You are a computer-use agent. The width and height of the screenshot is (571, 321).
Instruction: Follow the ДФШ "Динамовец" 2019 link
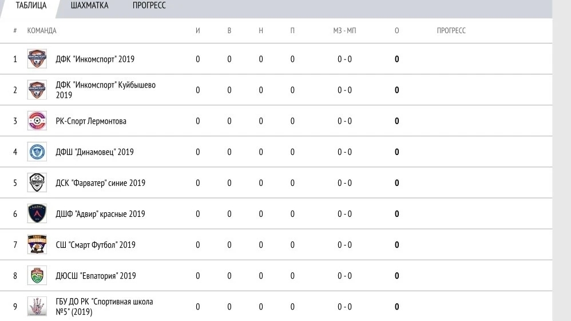[x=94, y=152]
